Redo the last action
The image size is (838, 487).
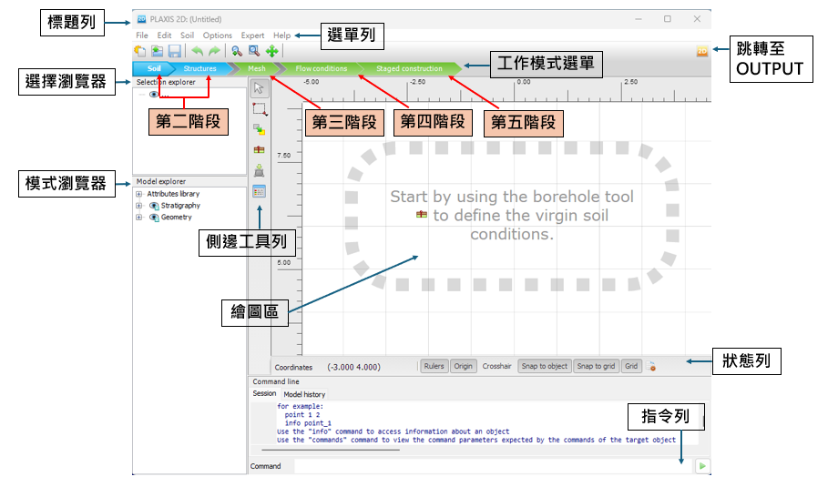pos(214,51)
